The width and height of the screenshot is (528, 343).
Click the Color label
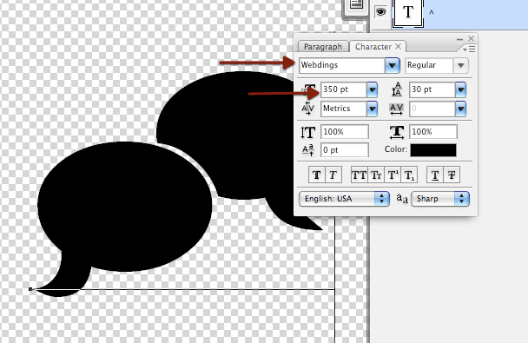tap(396, 149)
